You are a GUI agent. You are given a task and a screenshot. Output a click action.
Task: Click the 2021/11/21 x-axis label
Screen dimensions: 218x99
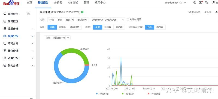click(x=131, y=88)
